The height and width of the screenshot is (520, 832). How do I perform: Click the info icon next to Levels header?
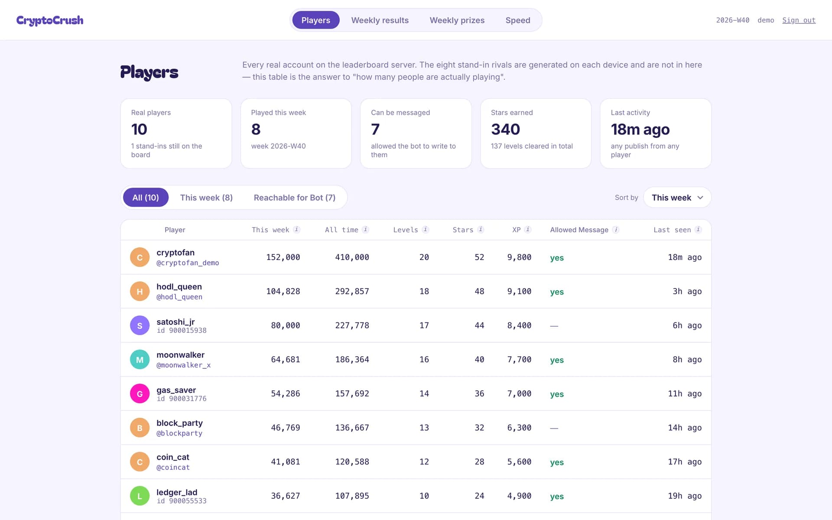click(426, 230)
